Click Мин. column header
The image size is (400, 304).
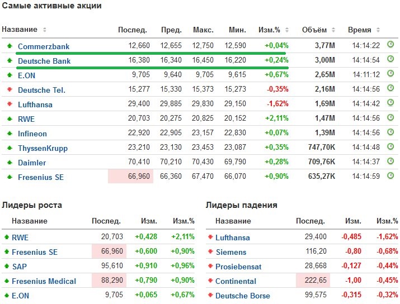[237, 30]
